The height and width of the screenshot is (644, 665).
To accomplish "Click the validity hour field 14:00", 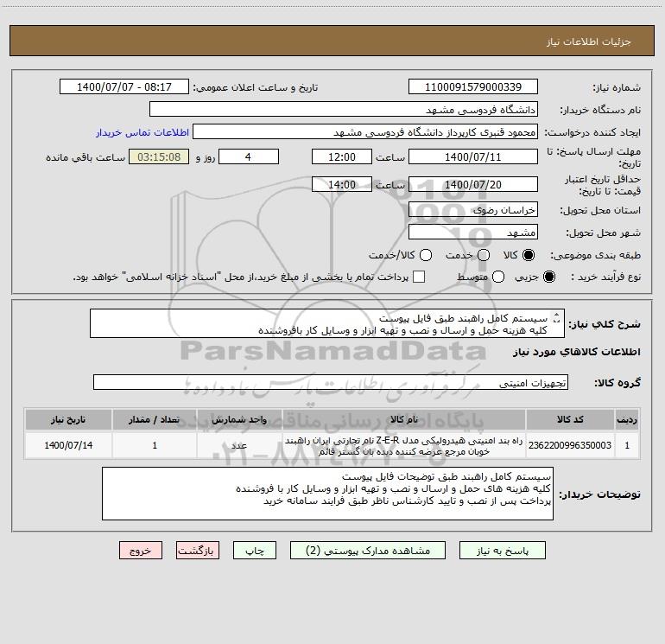I will pos(342,184).
